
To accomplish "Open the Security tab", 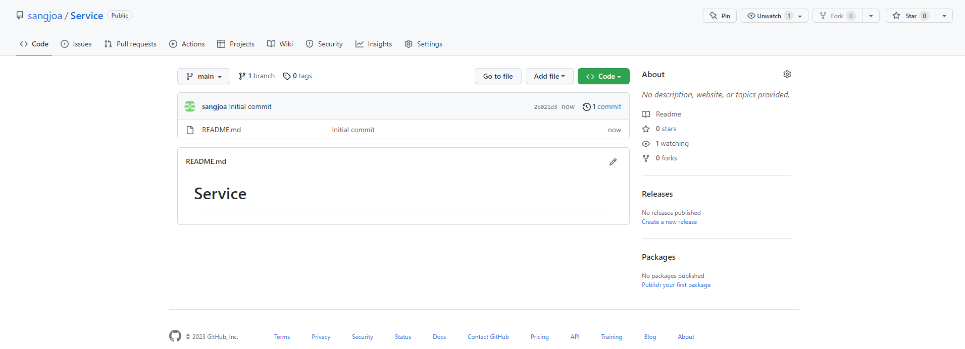I will click(x=324, y=44).
